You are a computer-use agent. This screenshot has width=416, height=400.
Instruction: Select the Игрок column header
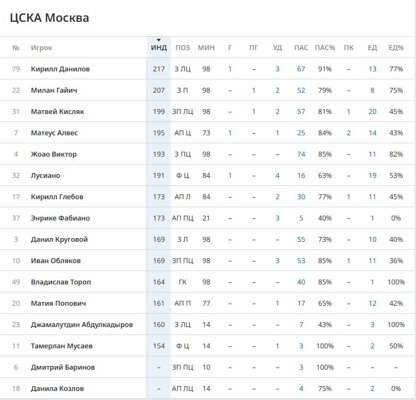42,48
